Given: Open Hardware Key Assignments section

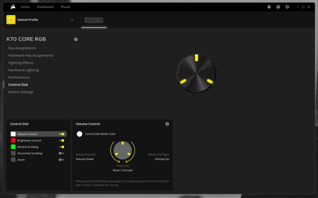Looking at the screenshot, I should click(x=31, y=55).
